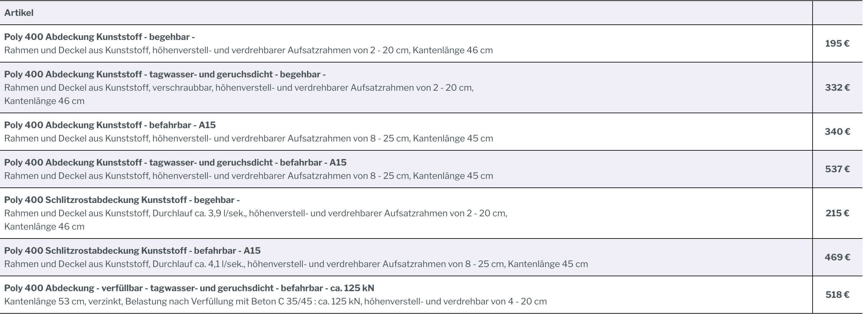Open the "verfüllbar" Abdeckung ca. 125 kN title
The width and height of the screenshot is (864, 314).
(189, 288)
